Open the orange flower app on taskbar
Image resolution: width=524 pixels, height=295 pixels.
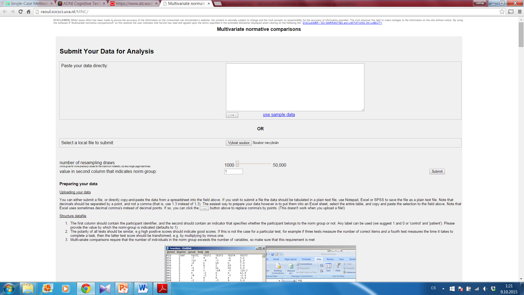[47, 288]
